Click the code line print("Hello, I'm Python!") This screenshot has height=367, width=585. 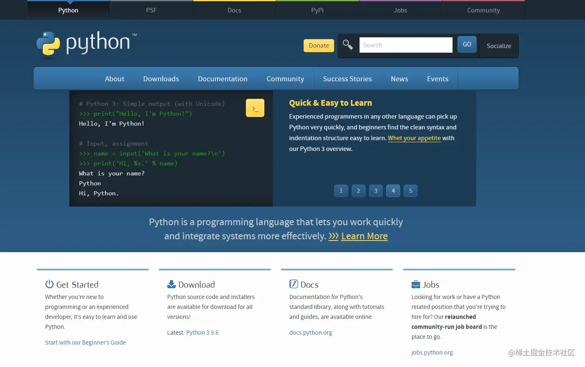pos(135,114)
